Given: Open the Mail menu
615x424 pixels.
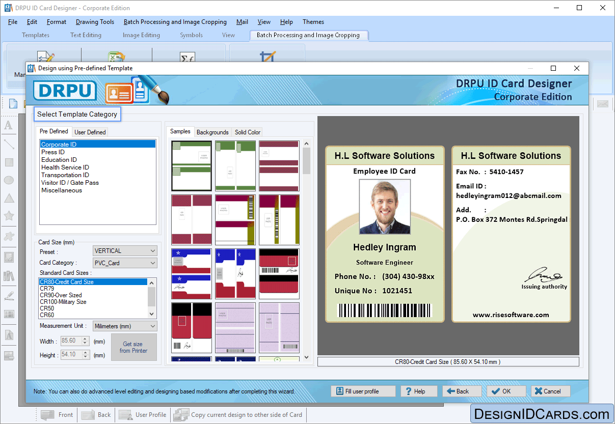Looking at the screenshot, I should (242, 22).
